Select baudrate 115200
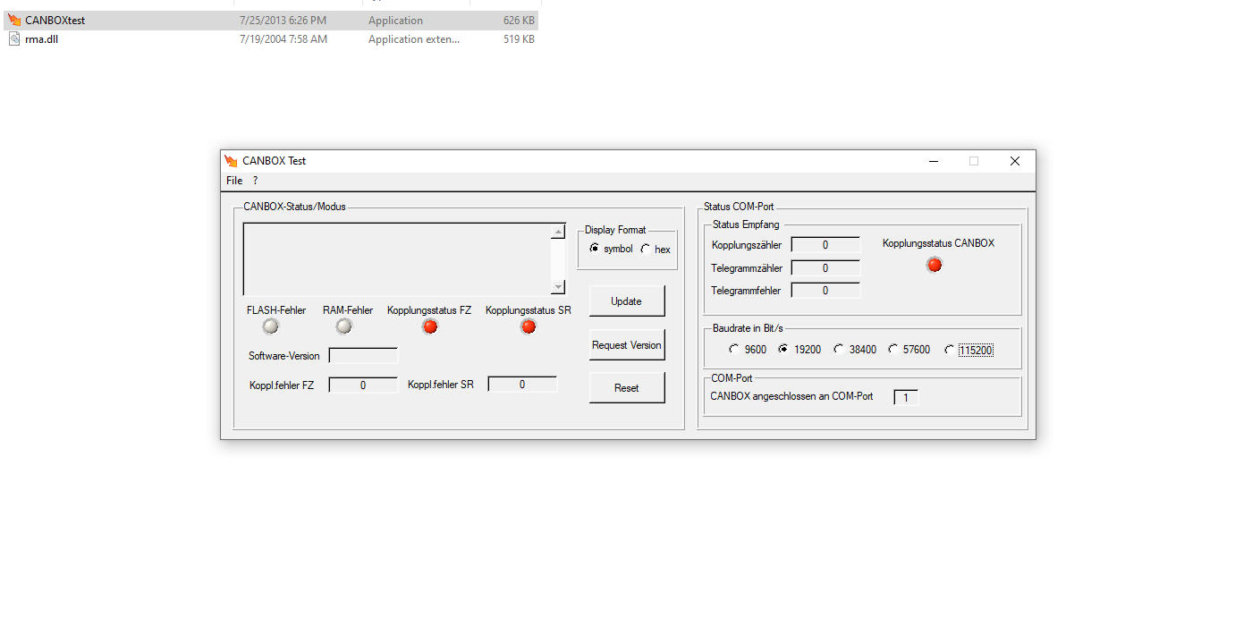This screenshot has height=635, width=1235. [x=950, y=350]
